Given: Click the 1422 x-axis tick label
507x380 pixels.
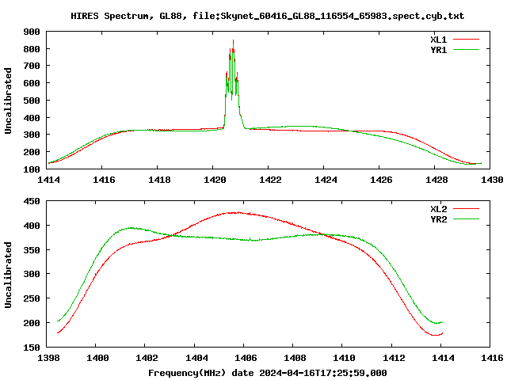Looking at the screenshot, I should pyautogui.click(x=270, y=180).
